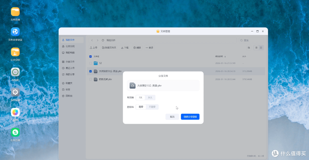Click the forward navigation arrow

(x=97, y=40)
